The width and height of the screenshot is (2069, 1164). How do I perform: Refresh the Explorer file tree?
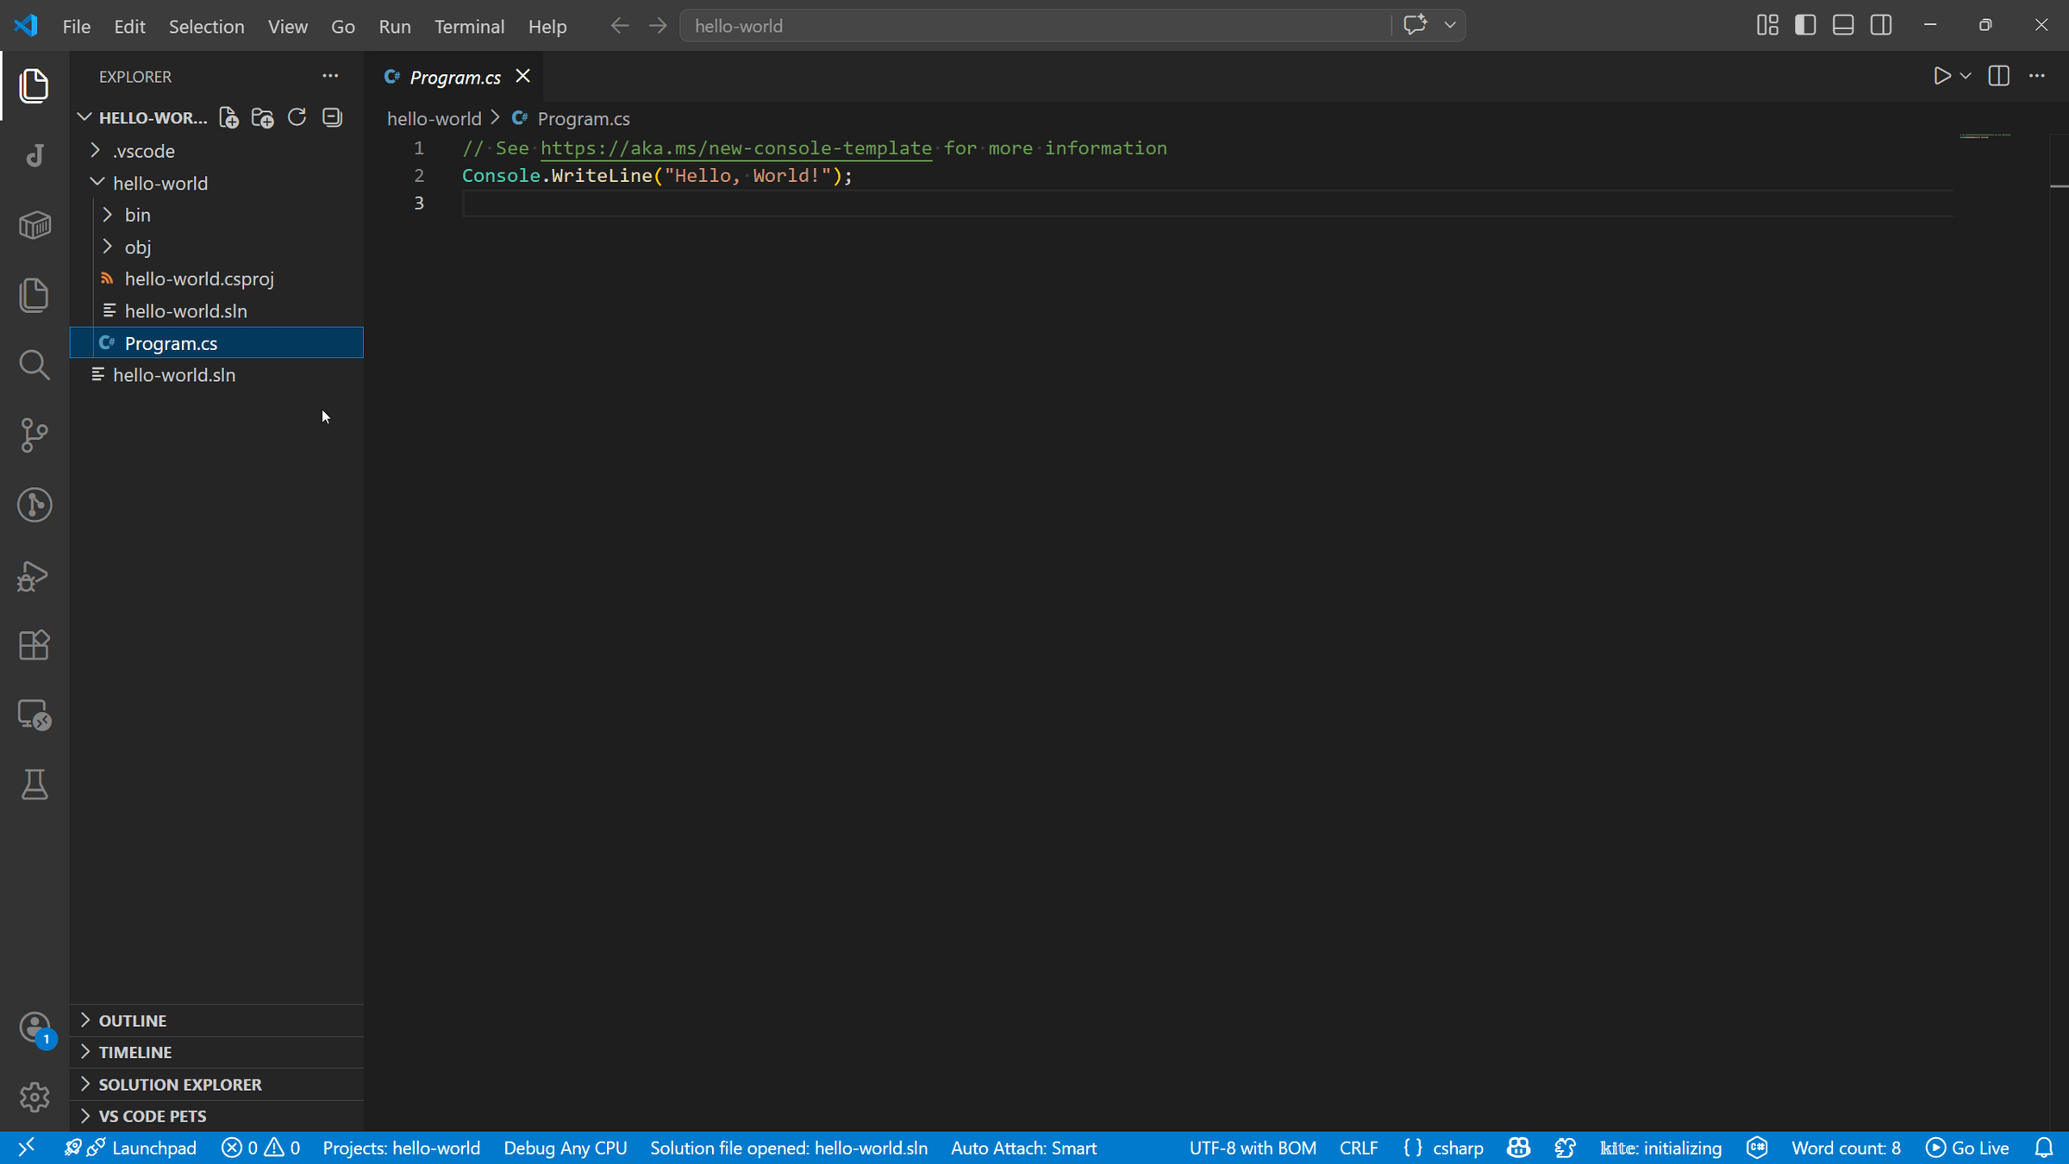point(297,117)
